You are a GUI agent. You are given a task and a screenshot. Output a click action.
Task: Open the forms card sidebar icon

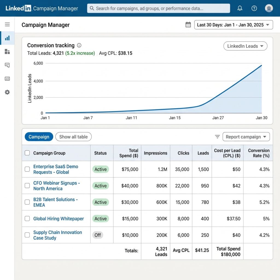[x=7, y=78]
